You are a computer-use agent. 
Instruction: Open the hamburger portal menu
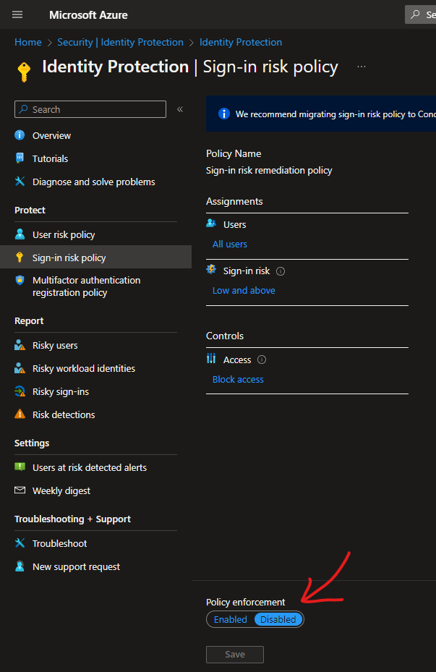point(17,14)
